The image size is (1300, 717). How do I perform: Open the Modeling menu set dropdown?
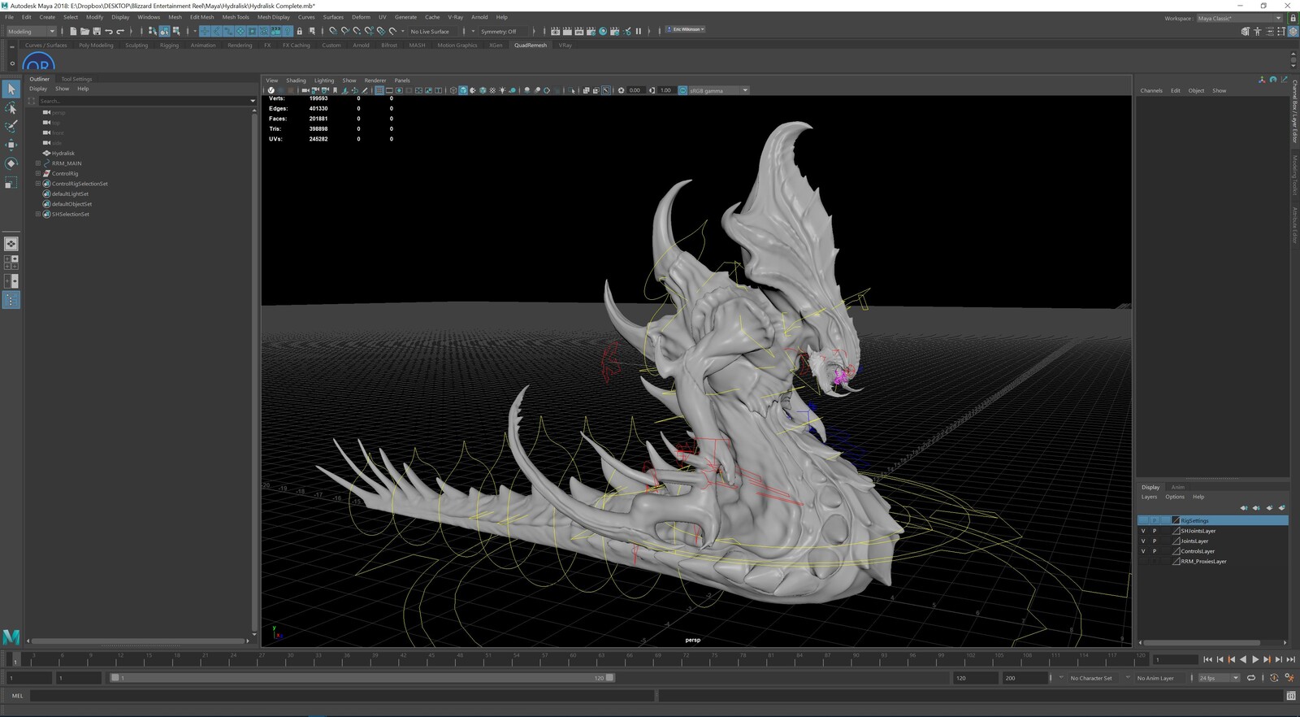click(31, 32)
